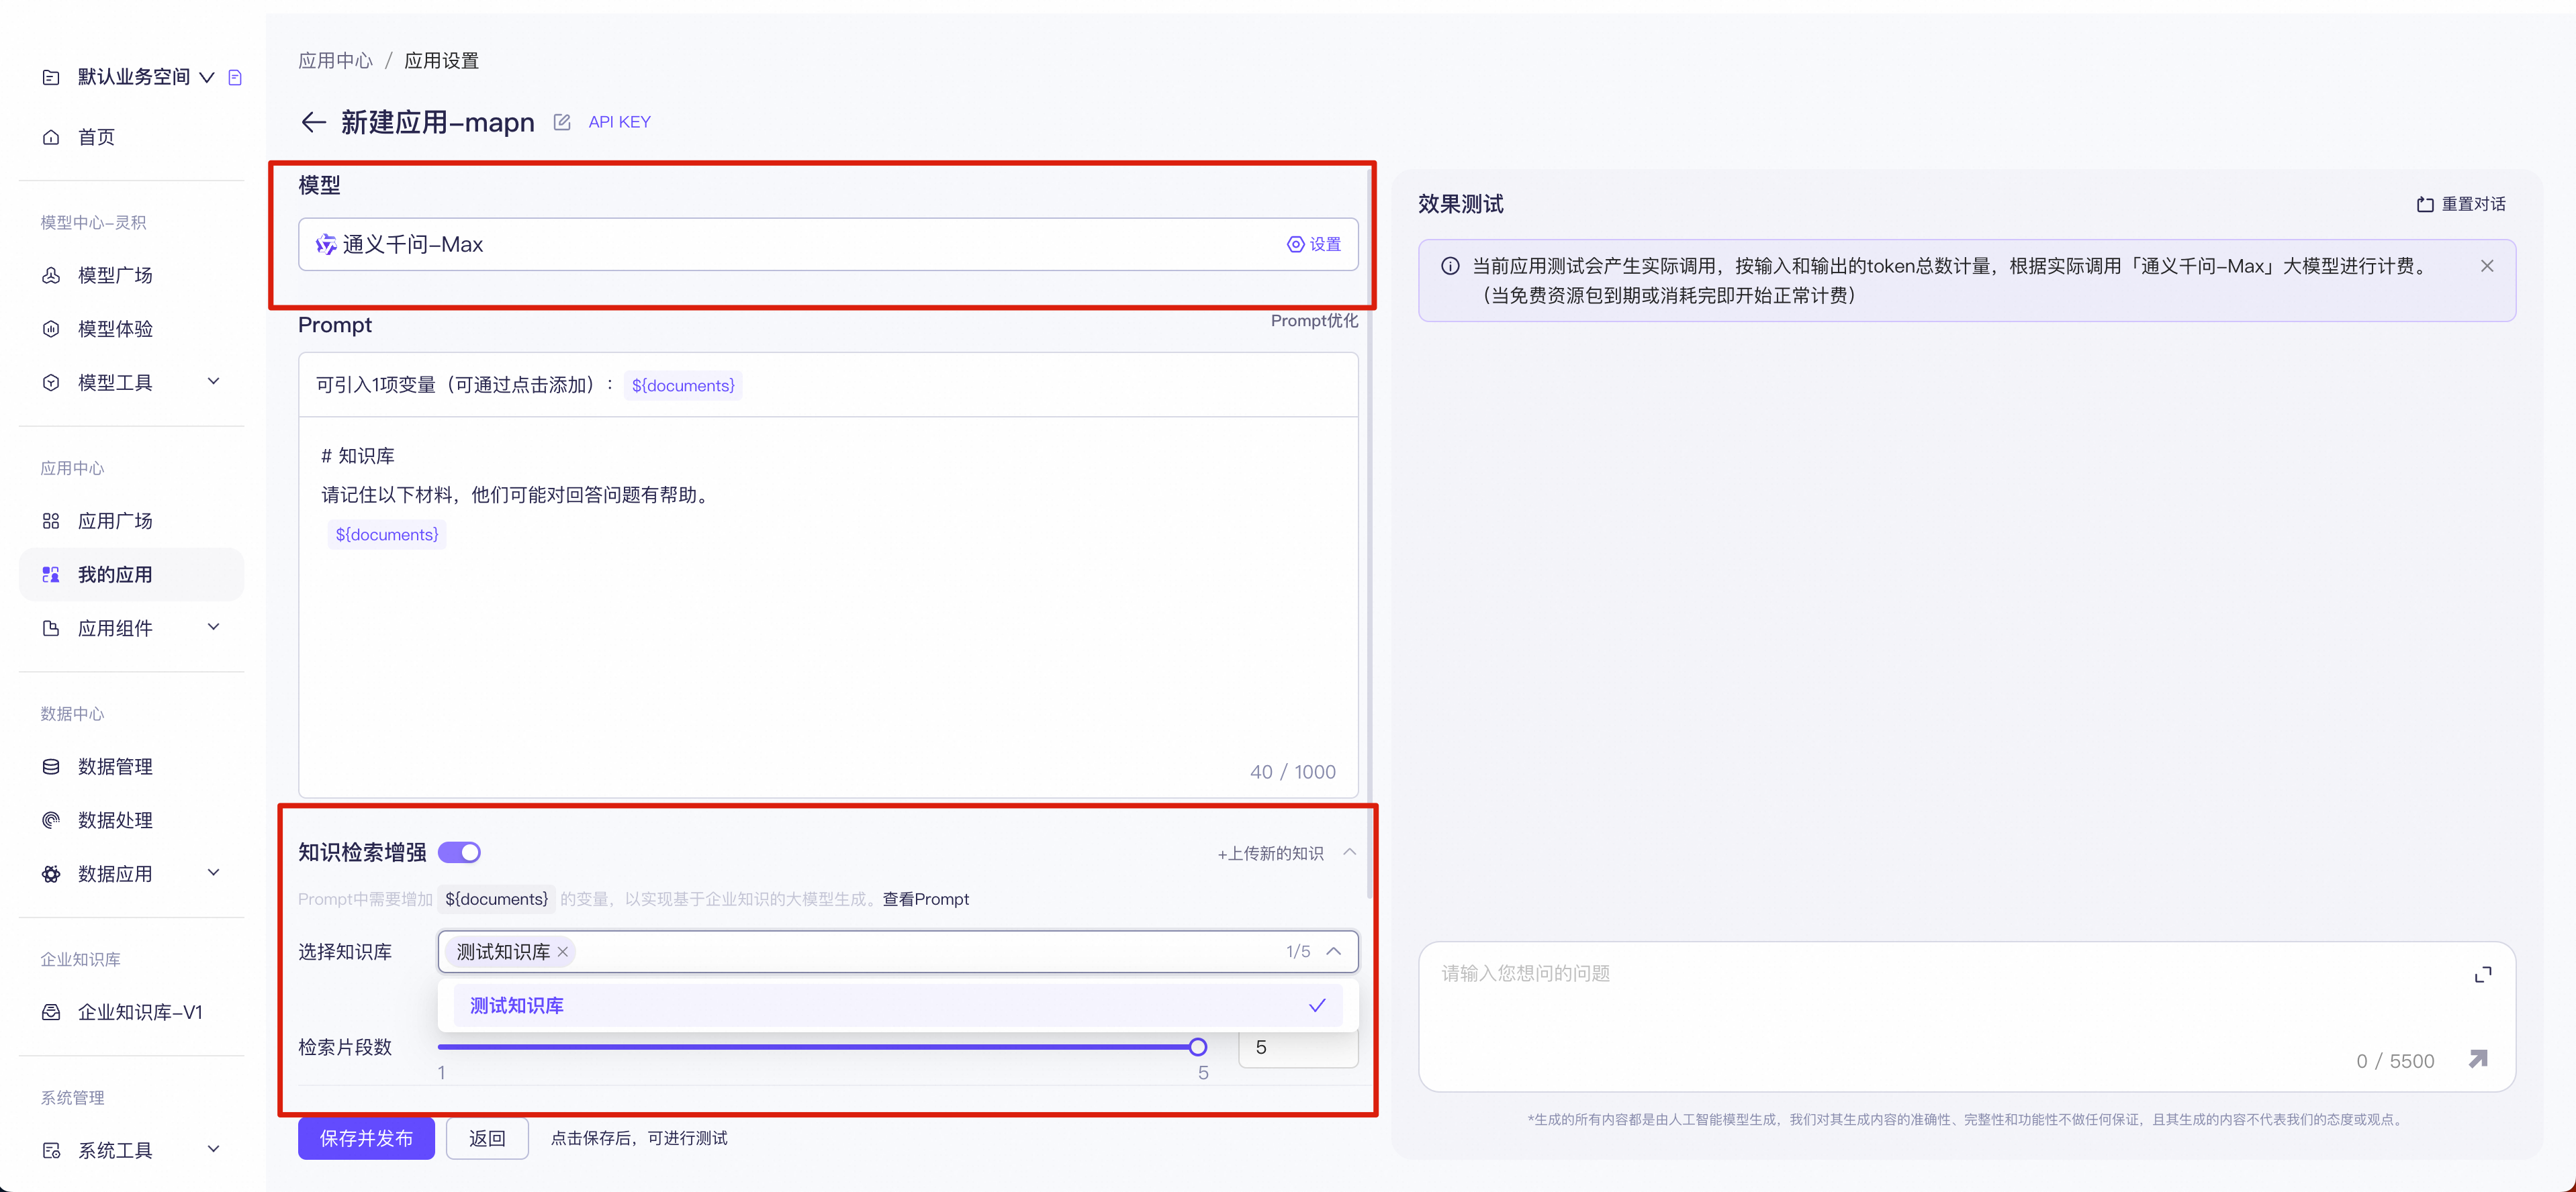The width and height of the screenshot is (2576, 1192).
Task: Click the document icon next to 默认业务空间
Action: click(235, 77)
